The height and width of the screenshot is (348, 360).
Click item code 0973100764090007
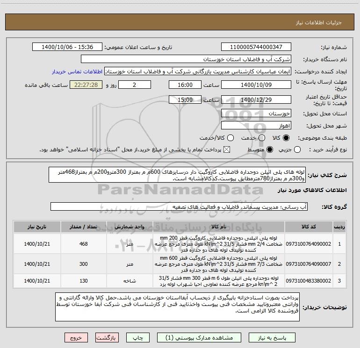pos(309,264)
